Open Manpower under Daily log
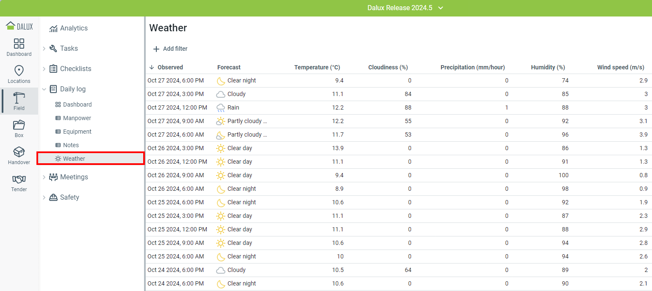 77,118
